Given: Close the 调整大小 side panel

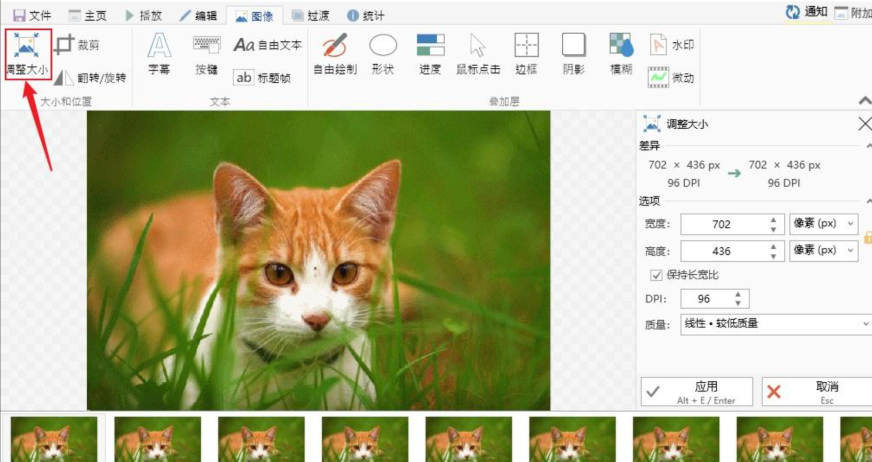Looking at the screenshot, I should (x=865, y=123).
